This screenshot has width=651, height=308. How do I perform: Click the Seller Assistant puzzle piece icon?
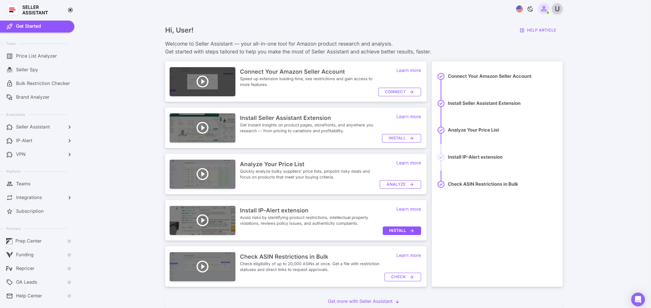[x=10, y=127]
